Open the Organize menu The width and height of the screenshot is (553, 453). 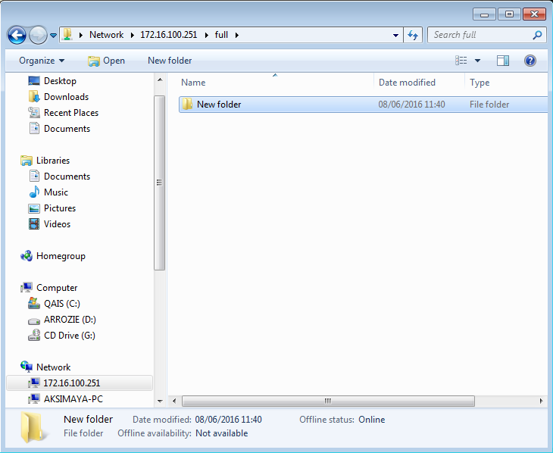pyautogui.click(x=42, y=61)
